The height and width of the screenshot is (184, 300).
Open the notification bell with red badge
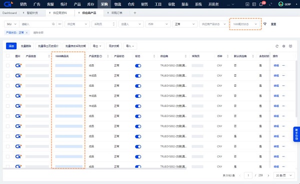coord(261,4)
